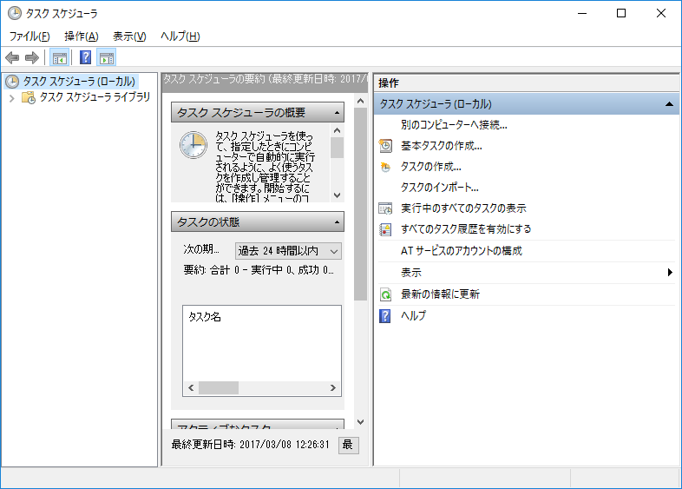
Task: Click the Task Scheduler title bar app icon
Action: coord(15,13)
